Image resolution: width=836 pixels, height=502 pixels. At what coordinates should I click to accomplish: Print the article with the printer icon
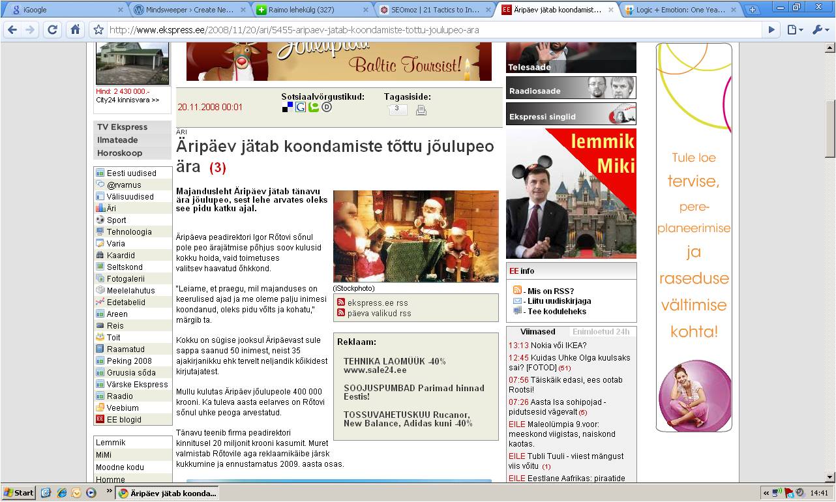click(421, 110)
